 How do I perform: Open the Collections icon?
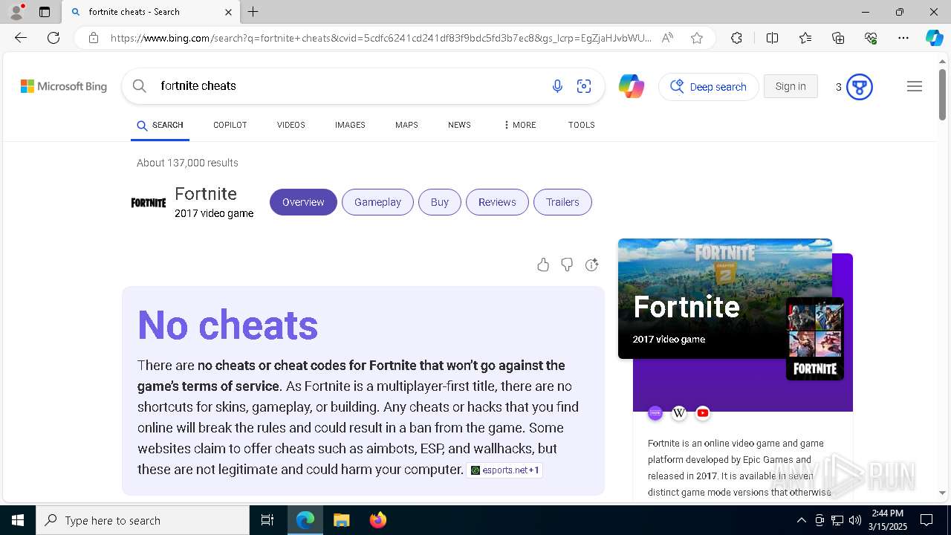[x=838, y=38]
